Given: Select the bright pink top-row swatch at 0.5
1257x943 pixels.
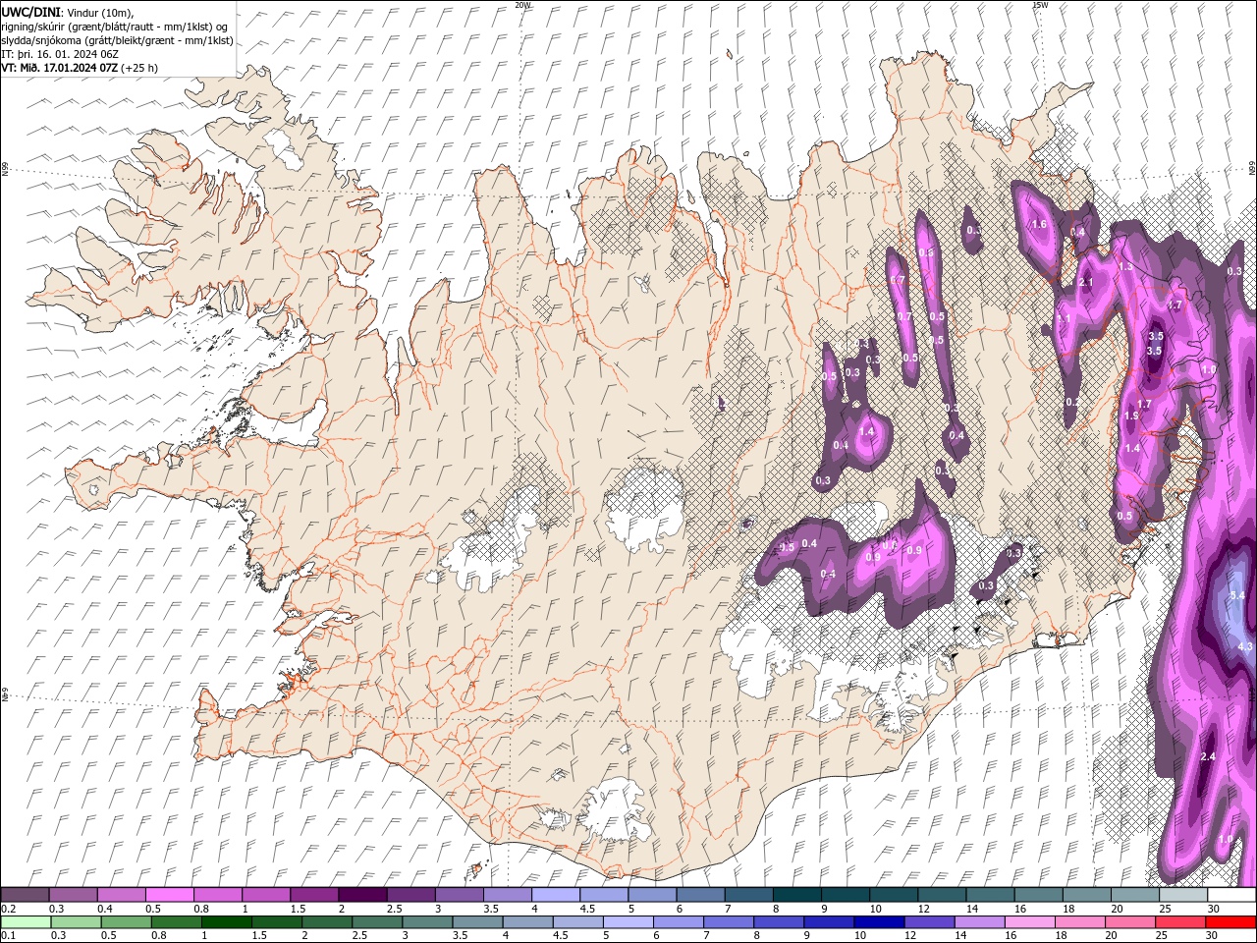Looking at the screenshot, I should coord(169,895).
